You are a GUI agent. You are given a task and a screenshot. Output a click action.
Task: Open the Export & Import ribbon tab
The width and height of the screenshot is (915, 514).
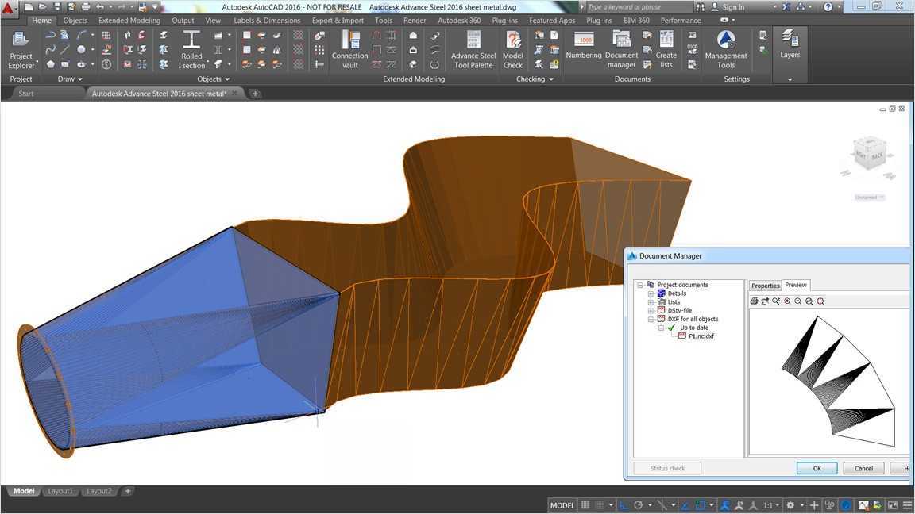click(x=338, y=21)
